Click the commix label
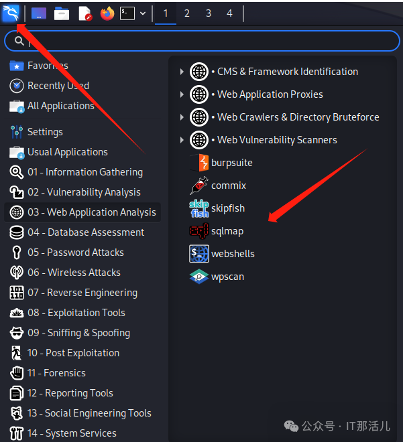This screenshot has width=403, height=442. coord(229,186)
